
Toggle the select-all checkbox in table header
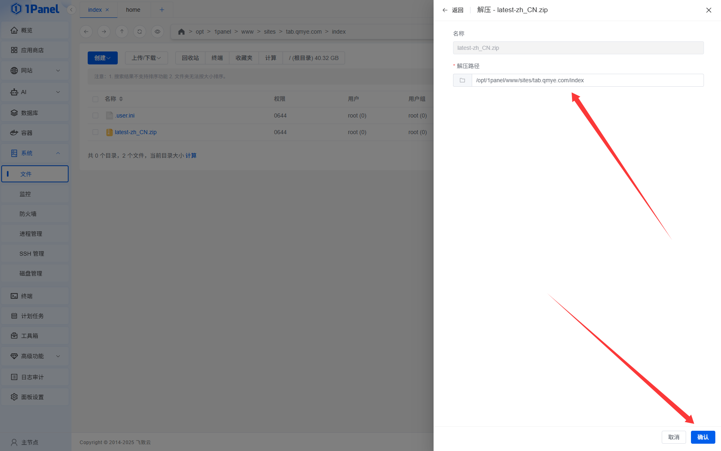point(95,99)
